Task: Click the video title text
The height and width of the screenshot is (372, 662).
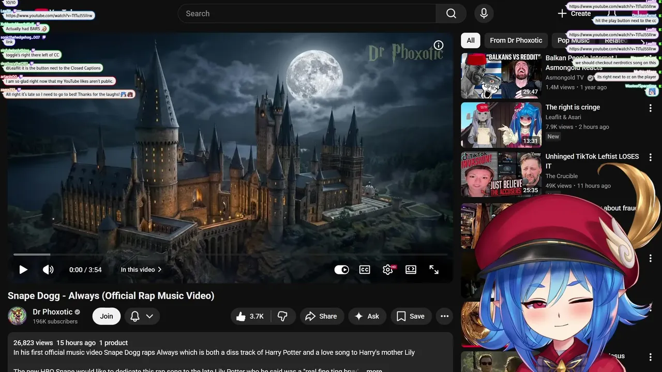Action: [111, 296]
